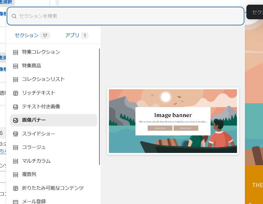Click the テキスト付き画像 image icon

tap(16, 107)
